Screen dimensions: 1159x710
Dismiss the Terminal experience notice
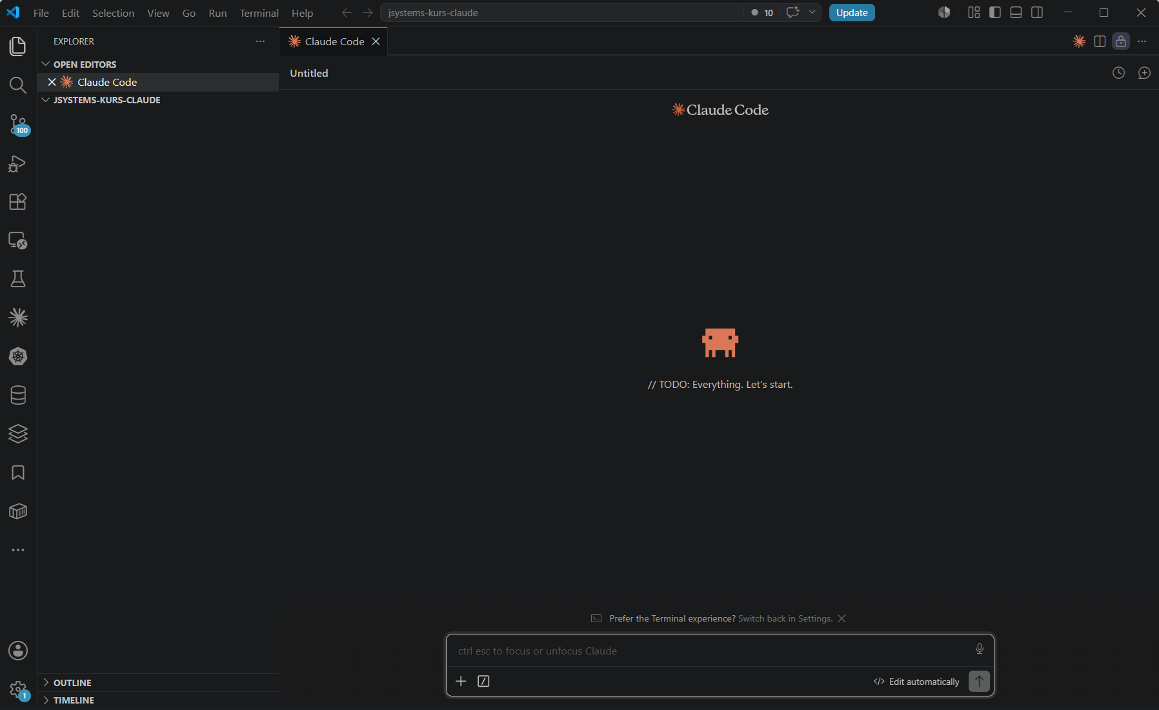click(842, 618)
